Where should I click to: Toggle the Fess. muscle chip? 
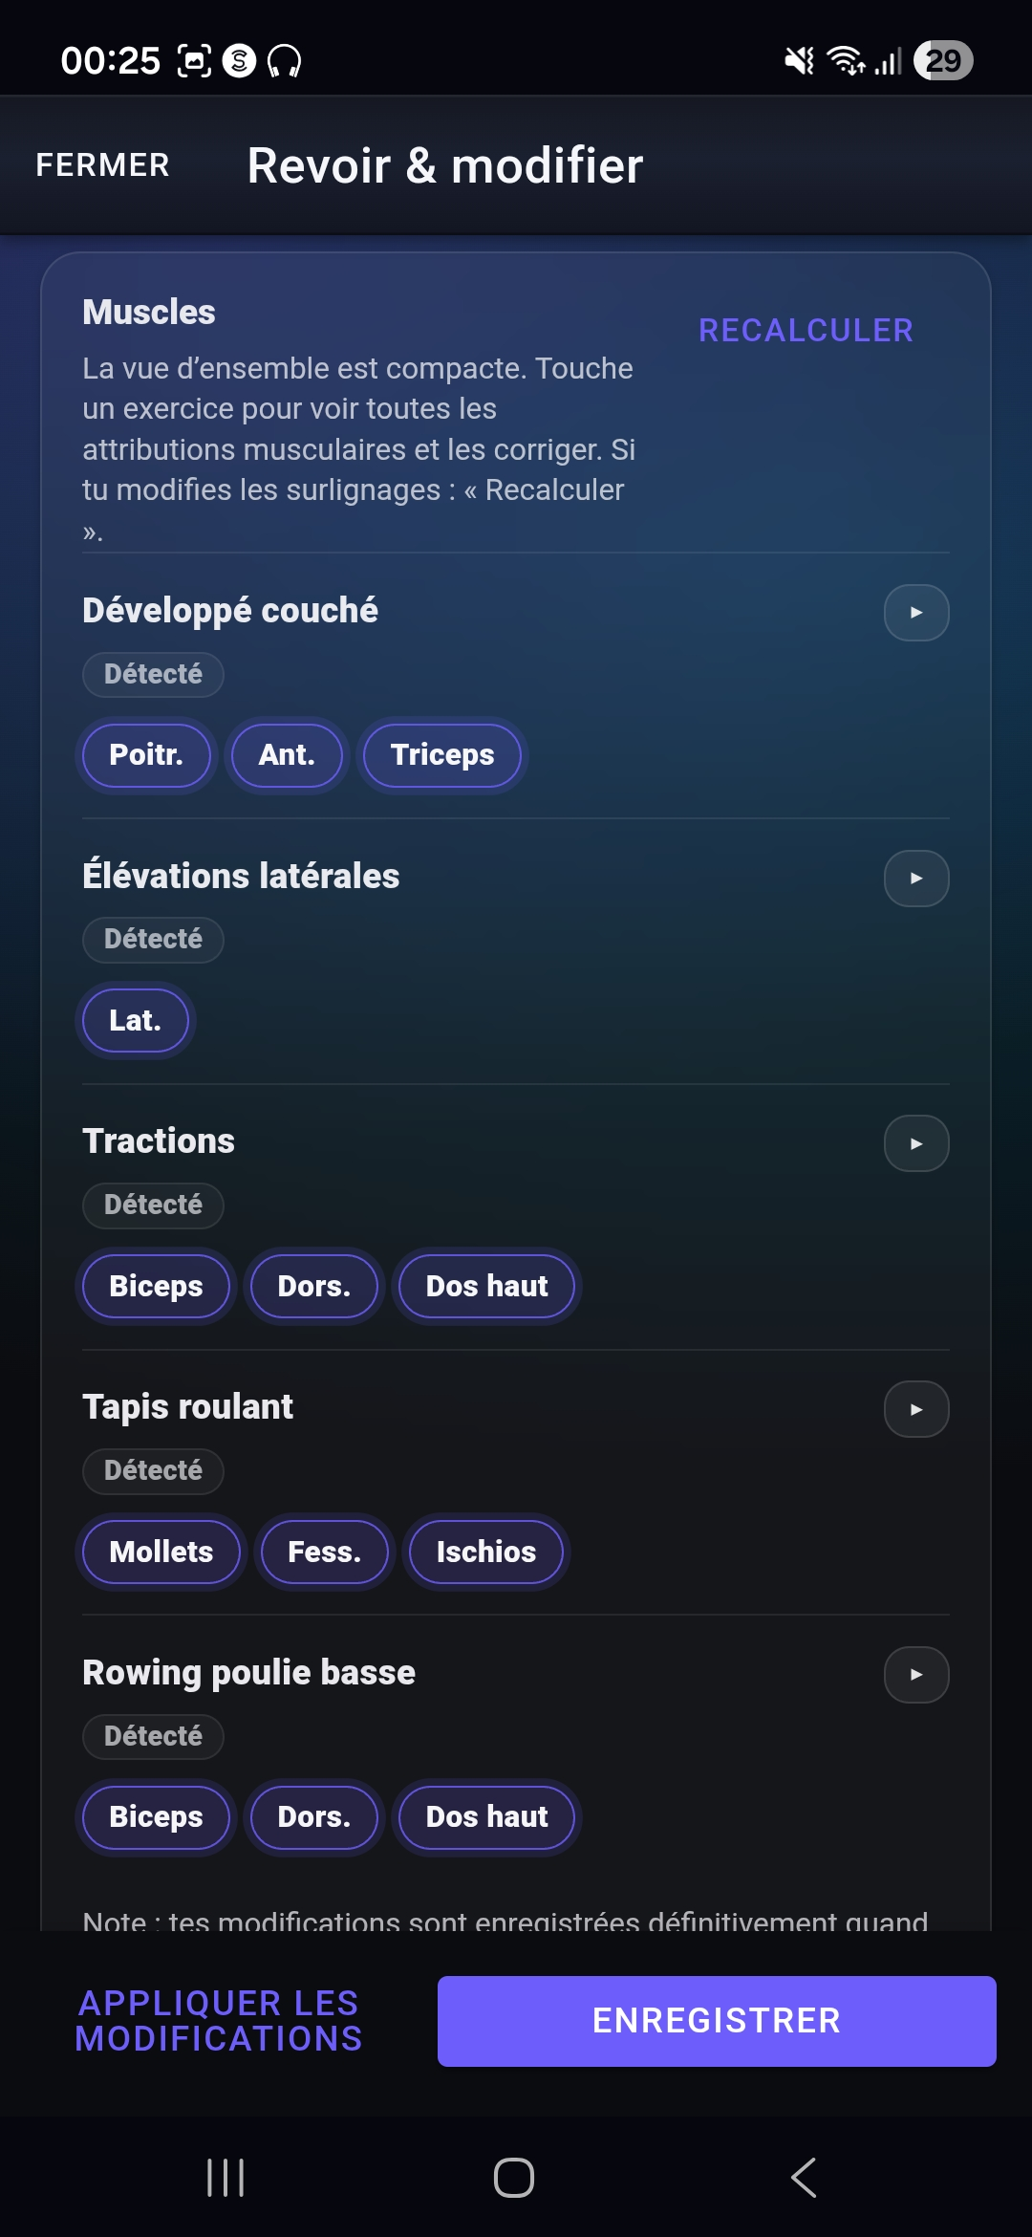click(325, 1552)
